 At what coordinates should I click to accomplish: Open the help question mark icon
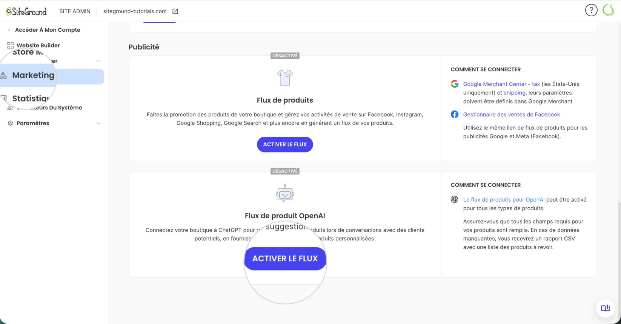(591, 10)
